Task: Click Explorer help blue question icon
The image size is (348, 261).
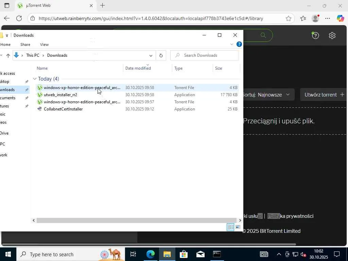Action: pyautogui.click(x=239, y=44)
